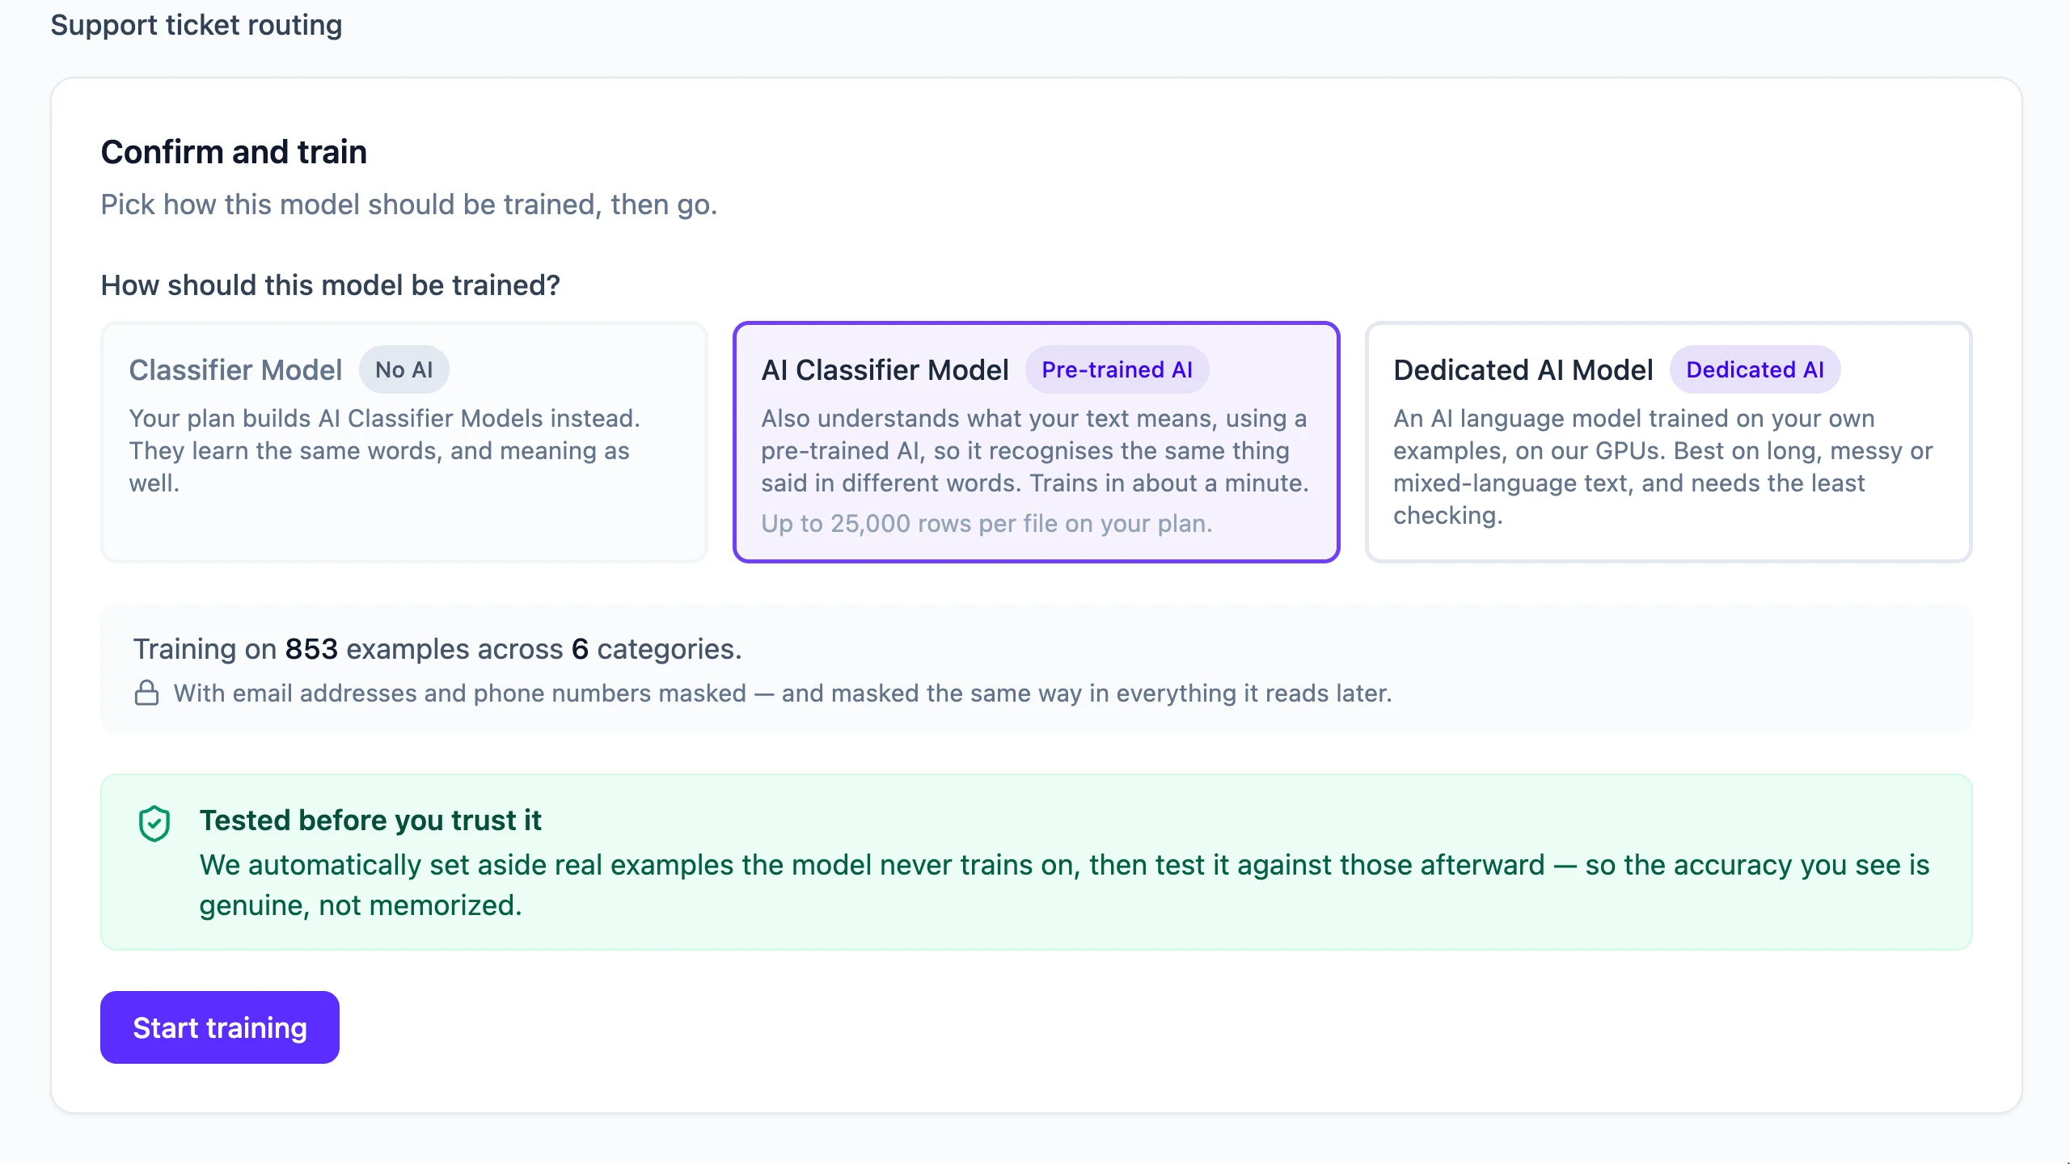Click 'We automatically set aside real examples' text
Screen dimensions: 2070x1164
1064,885
